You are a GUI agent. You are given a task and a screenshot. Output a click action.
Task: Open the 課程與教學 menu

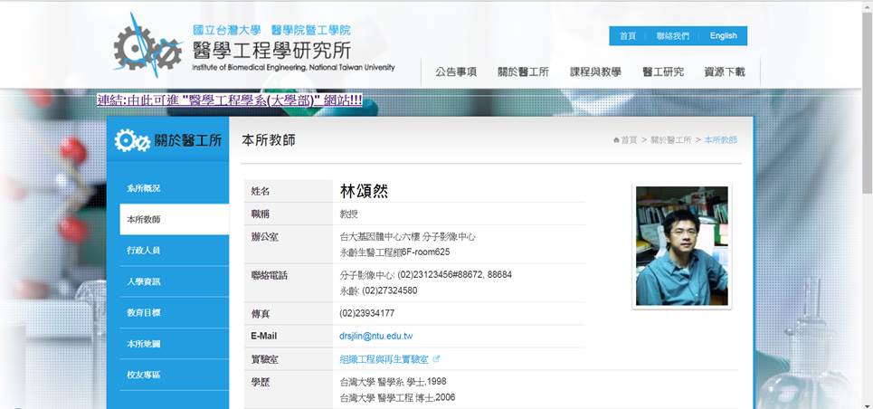point(595,71)
